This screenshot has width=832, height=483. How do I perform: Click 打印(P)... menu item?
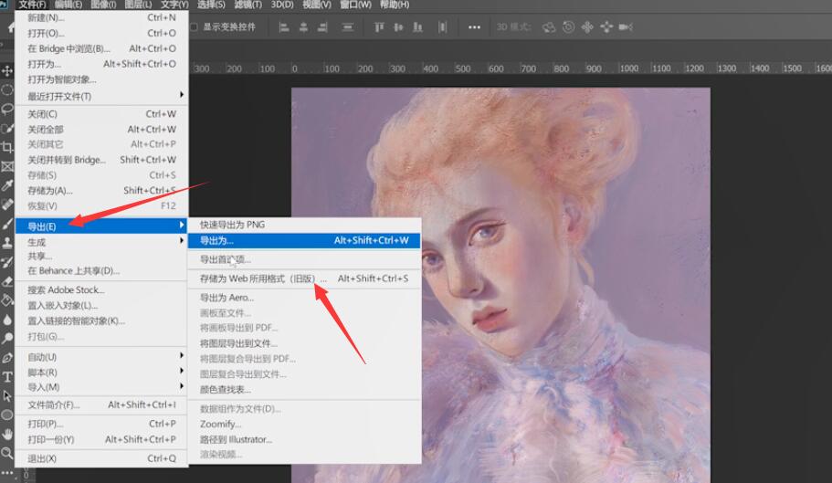click(100, 424)
